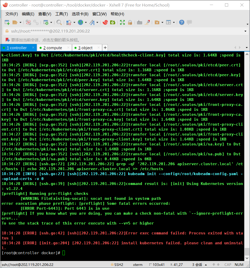
Task: Open the Help question mark icon
Action: click(x=182, y=22)
